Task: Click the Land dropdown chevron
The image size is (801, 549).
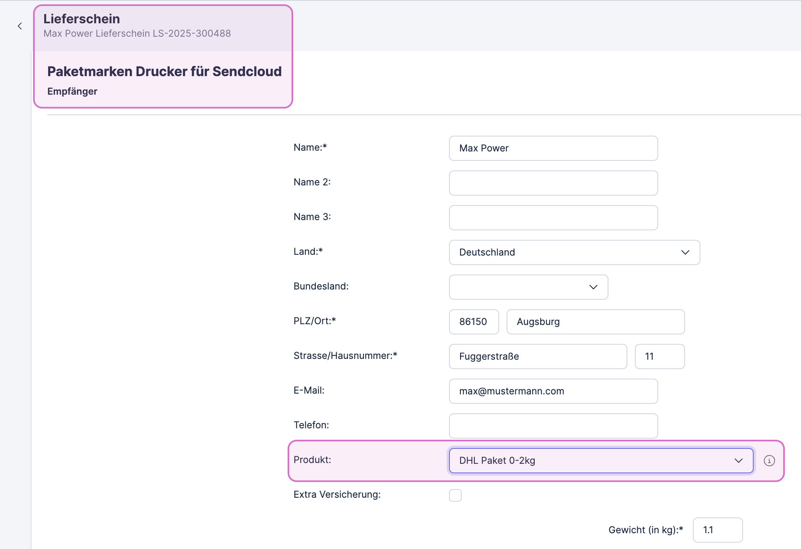Action: pyautogui.click(x=685, y=252)
